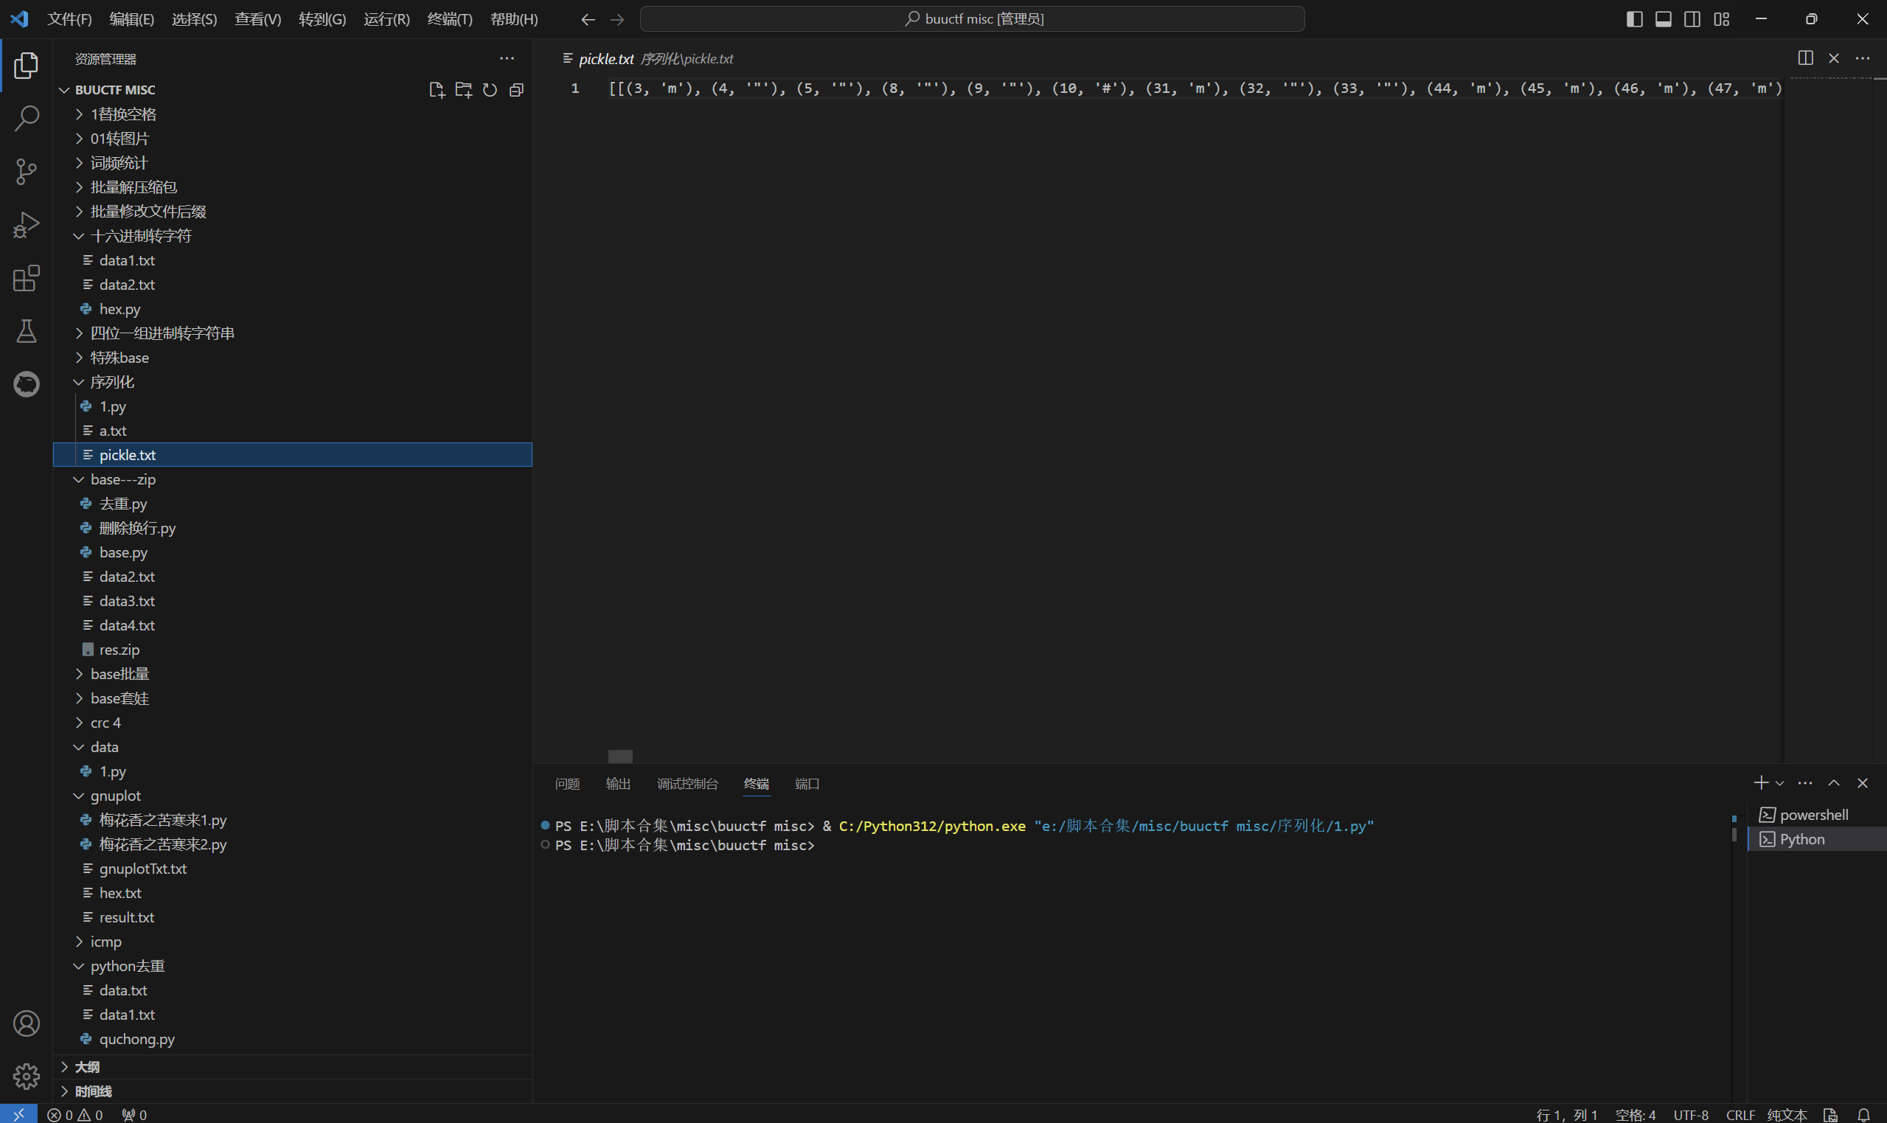Collapse the 序列化 folder
1887x1123 pixels.
click(x=292, y=382)
